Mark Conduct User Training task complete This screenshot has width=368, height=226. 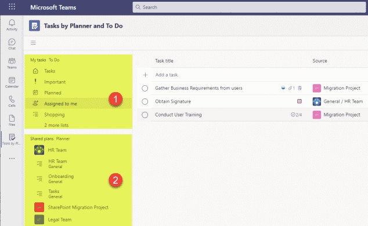[x=145, y=115]
